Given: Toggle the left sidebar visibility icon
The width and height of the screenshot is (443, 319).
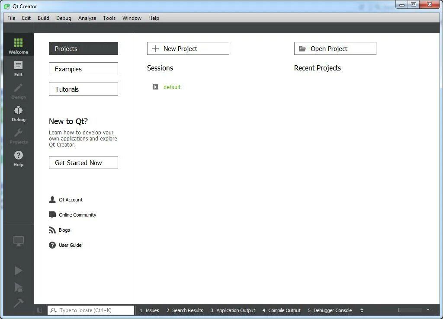Looking at the screenshot, I should tap(40, 310).
